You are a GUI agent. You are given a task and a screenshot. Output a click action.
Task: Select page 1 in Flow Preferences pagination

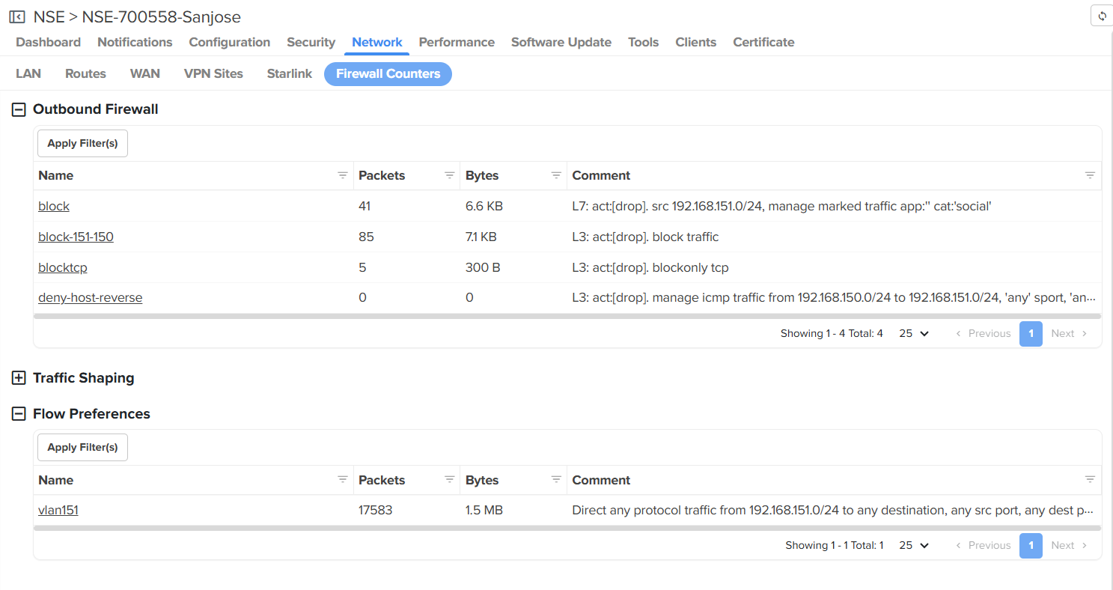pyautogui.click(x=1031, y=546)
